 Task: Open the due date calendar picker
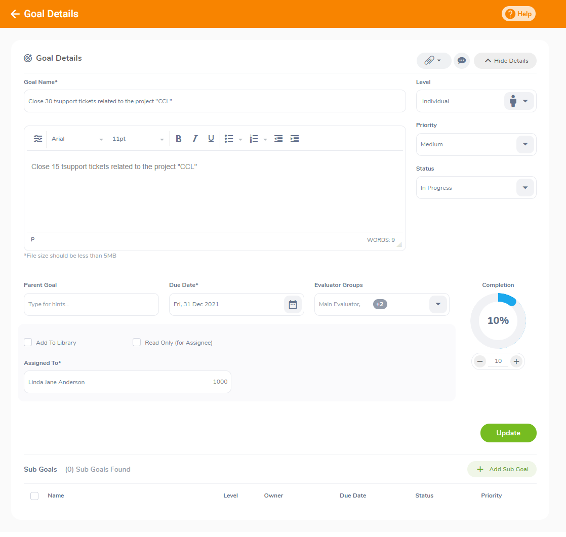point(293,304)
